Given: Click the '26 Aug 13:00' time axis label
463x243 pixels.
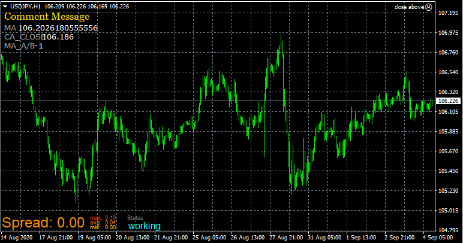Looking at the screenshot, I should coord(248,238).
